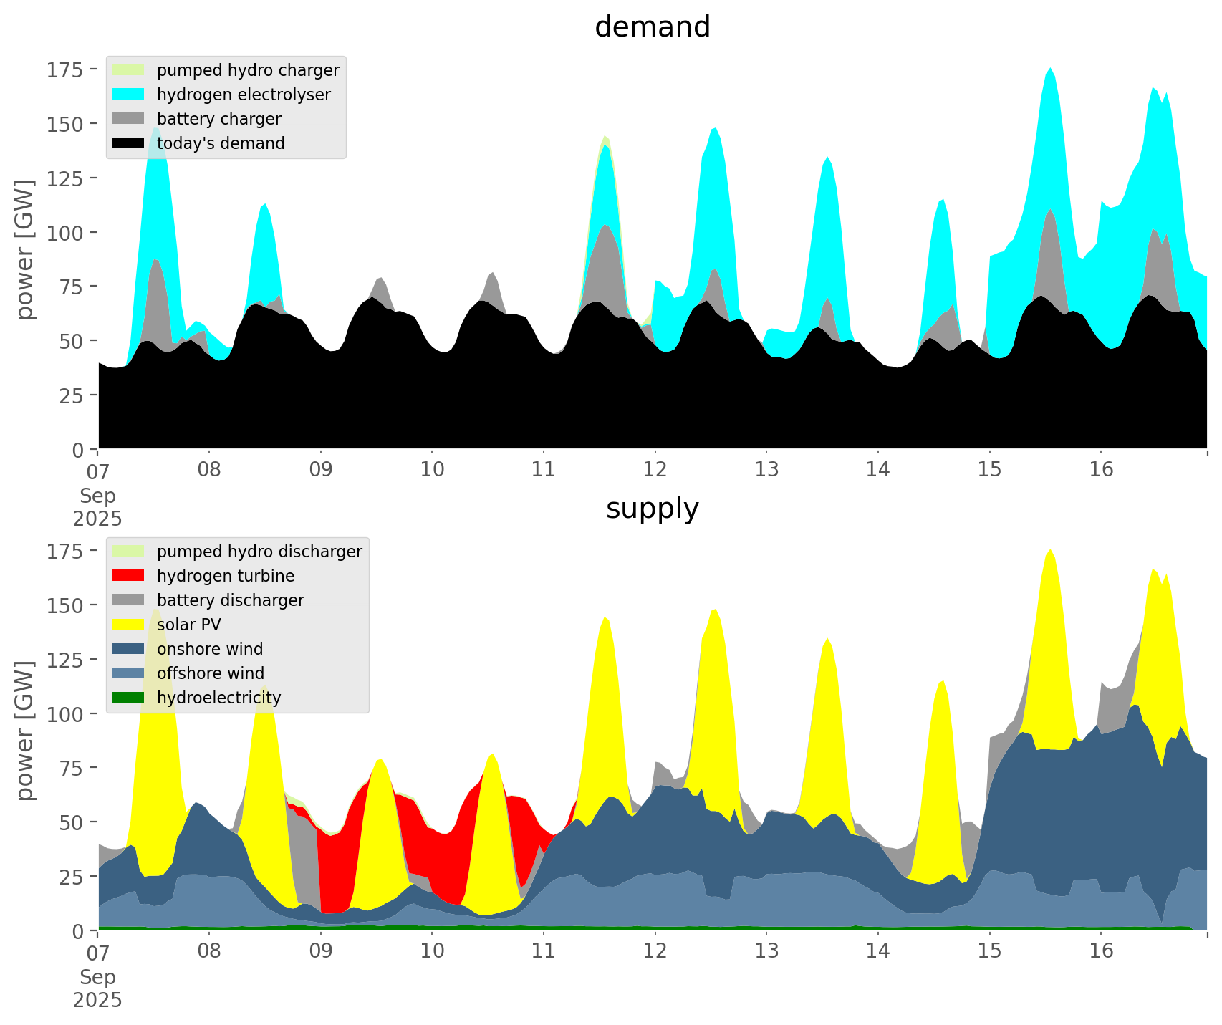Select the dark blue onshore wind swatch
The height and width of the screenshot is (1025, 1222).
[x=128, y=649]
